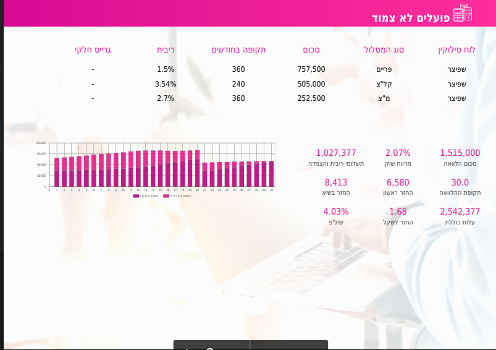This screenshot has height=350, width=496.
Task: Click the header title פועלים לא צמוד
Action: pyautogui.click(x=411, y=18)
